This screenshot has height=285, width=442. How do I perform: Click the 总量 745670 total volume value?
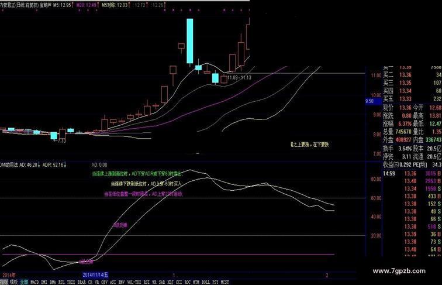(x=403, y=132)
